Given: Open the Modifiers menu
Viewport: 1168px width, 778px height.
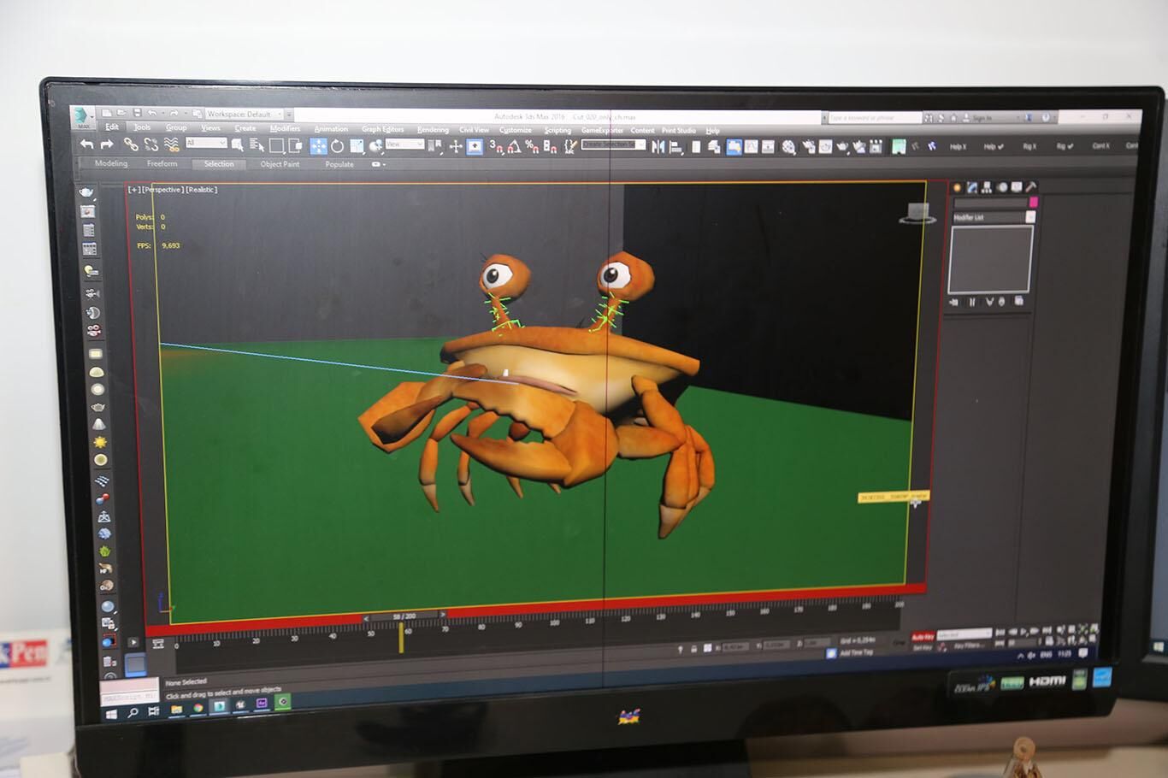Looking at the screenshot, I should pos(285,128).
